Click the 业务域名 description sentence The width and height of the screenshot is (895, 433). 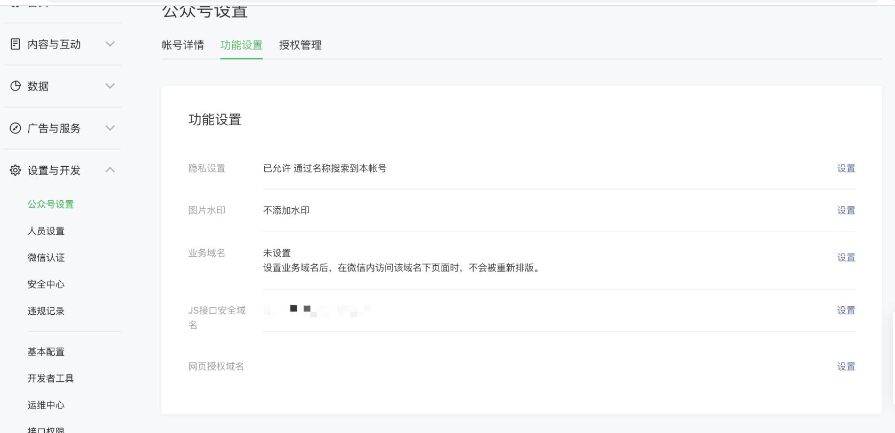pyautogui.click(x=403, y=268)
